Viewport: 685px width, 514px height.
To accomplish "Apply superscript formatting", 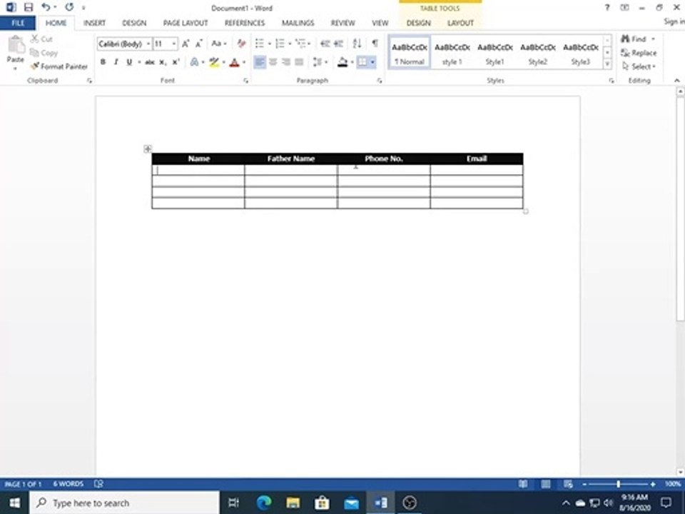I will (176, 63).
